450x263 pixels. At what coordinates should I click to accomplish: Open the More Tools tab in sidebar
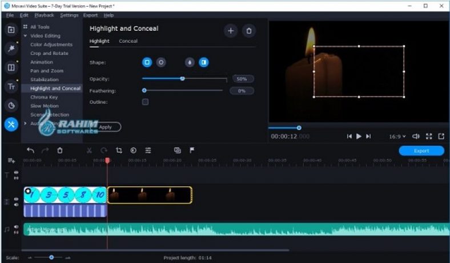tap(11, 125)
